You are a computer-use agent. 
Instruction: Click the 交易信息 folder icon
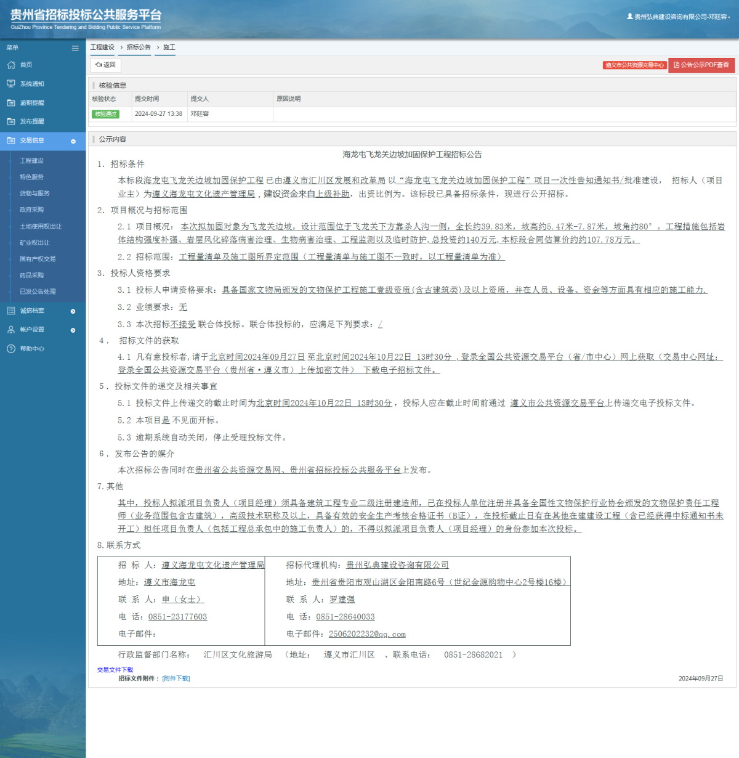(11, 141)
